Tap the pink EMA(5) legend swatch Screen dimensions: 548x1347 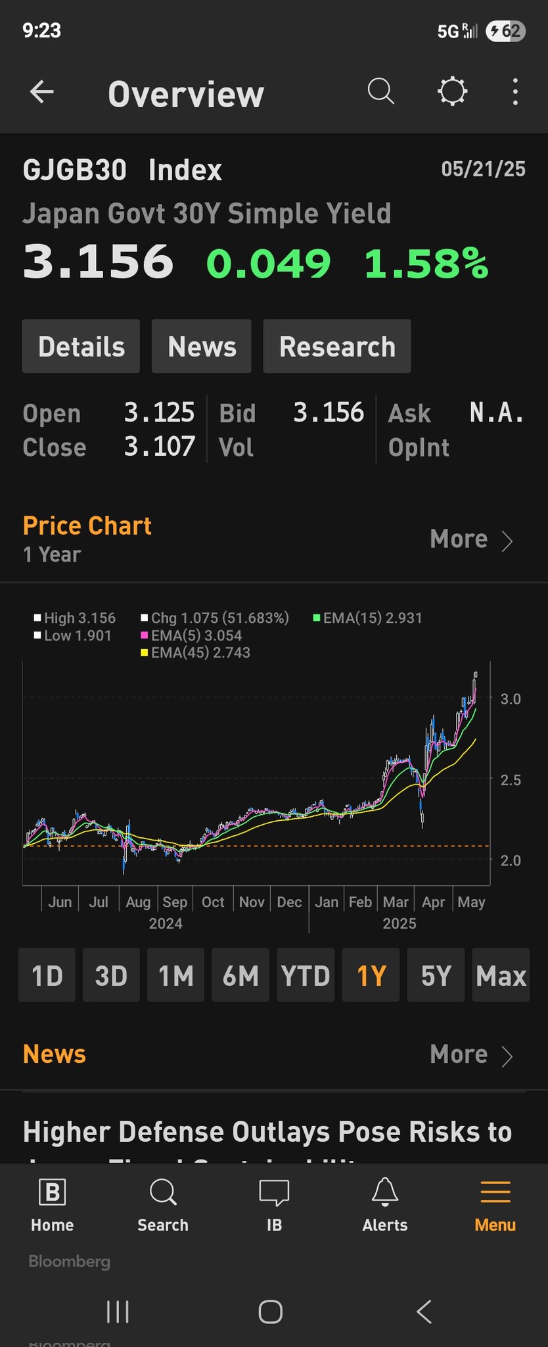[x=145, y=635]
